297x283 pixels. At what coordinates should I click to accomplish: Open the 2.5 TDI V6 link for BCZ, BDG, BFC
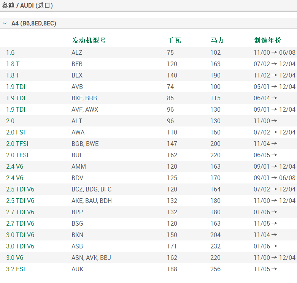pos(20,189)
